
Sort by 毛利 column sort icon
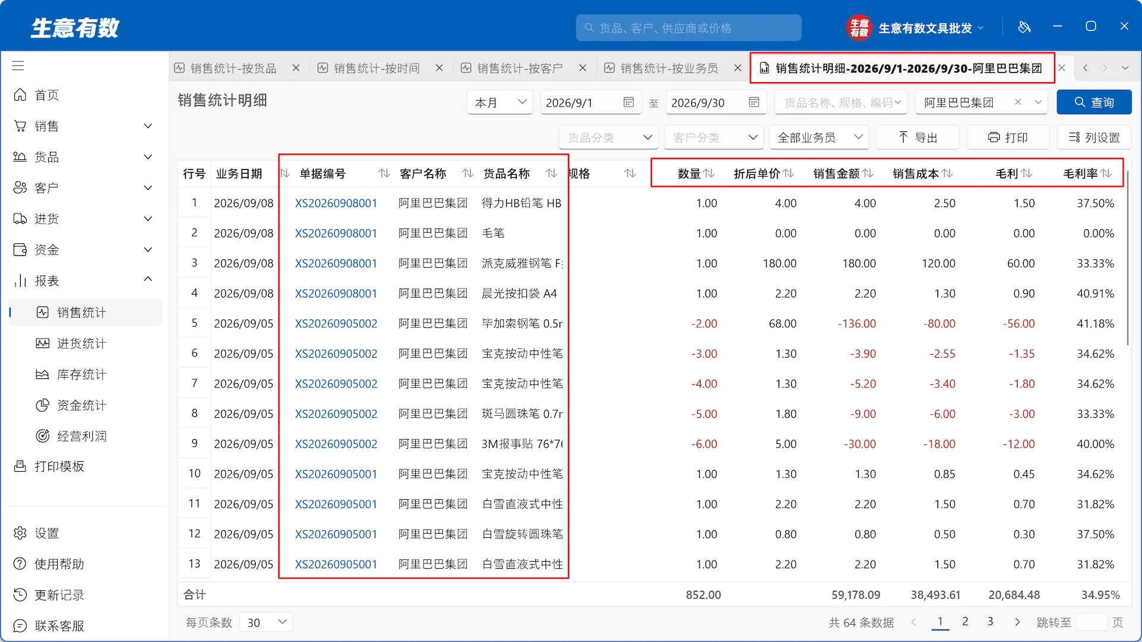pos(1027,173)
